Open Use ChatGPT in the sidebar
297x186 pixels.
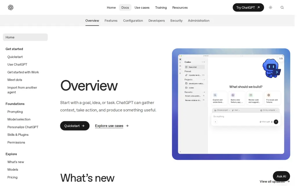click(x=17, y=64)
